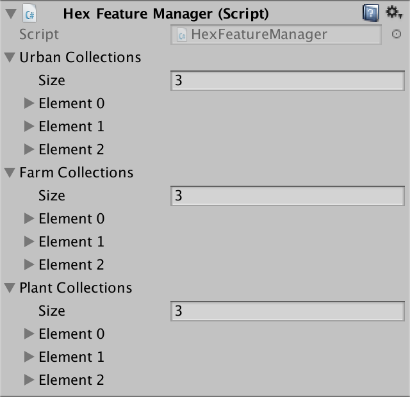Expand Element 2 under Farm Collections
Image resolution: width=410 pixels, height=397 pixels.
[29, 265]
